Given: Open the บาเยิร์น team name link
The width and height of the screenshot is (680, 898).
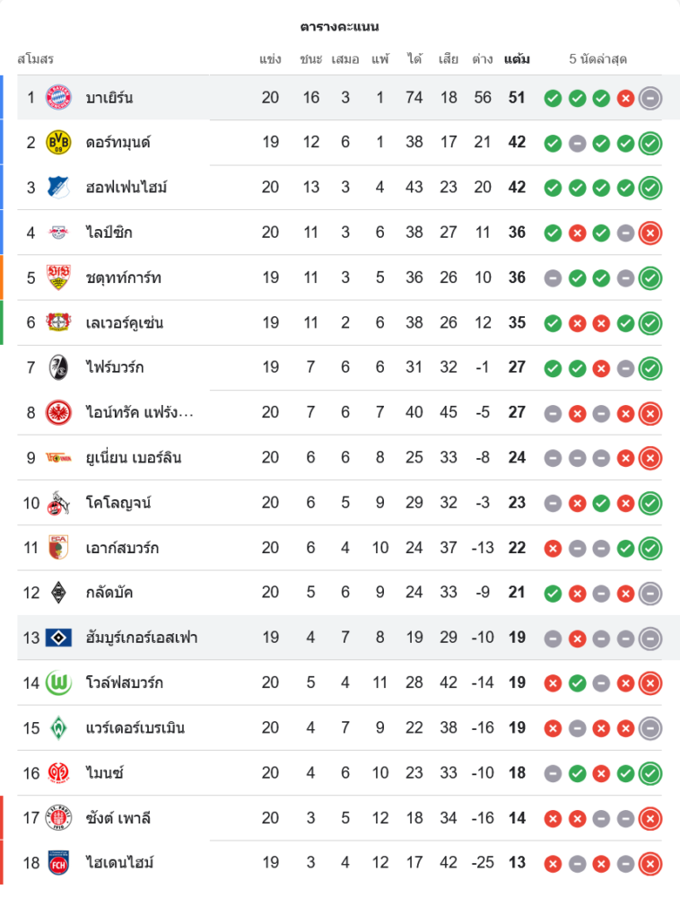Looking at the screenshot, I should (109, 97).
